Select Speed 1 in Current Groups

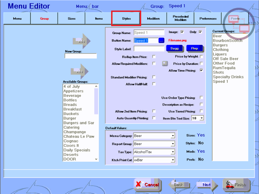point(220,81)
